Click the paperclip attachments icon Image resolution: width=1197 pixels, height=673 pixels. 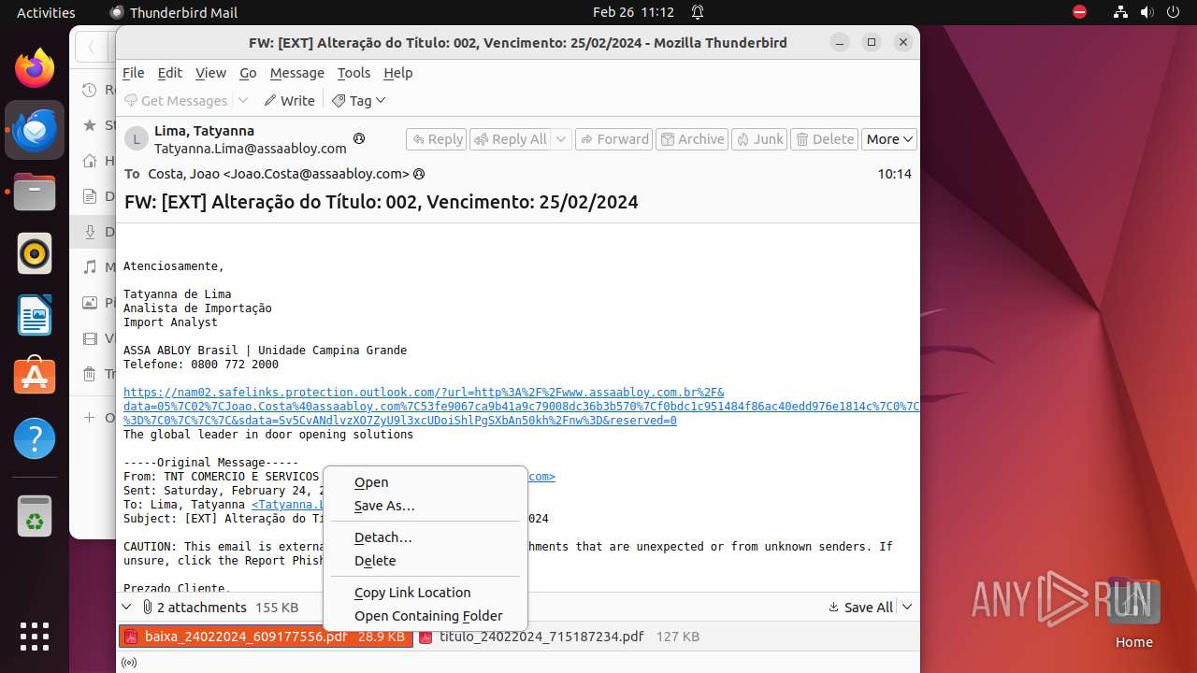point(147,608)
